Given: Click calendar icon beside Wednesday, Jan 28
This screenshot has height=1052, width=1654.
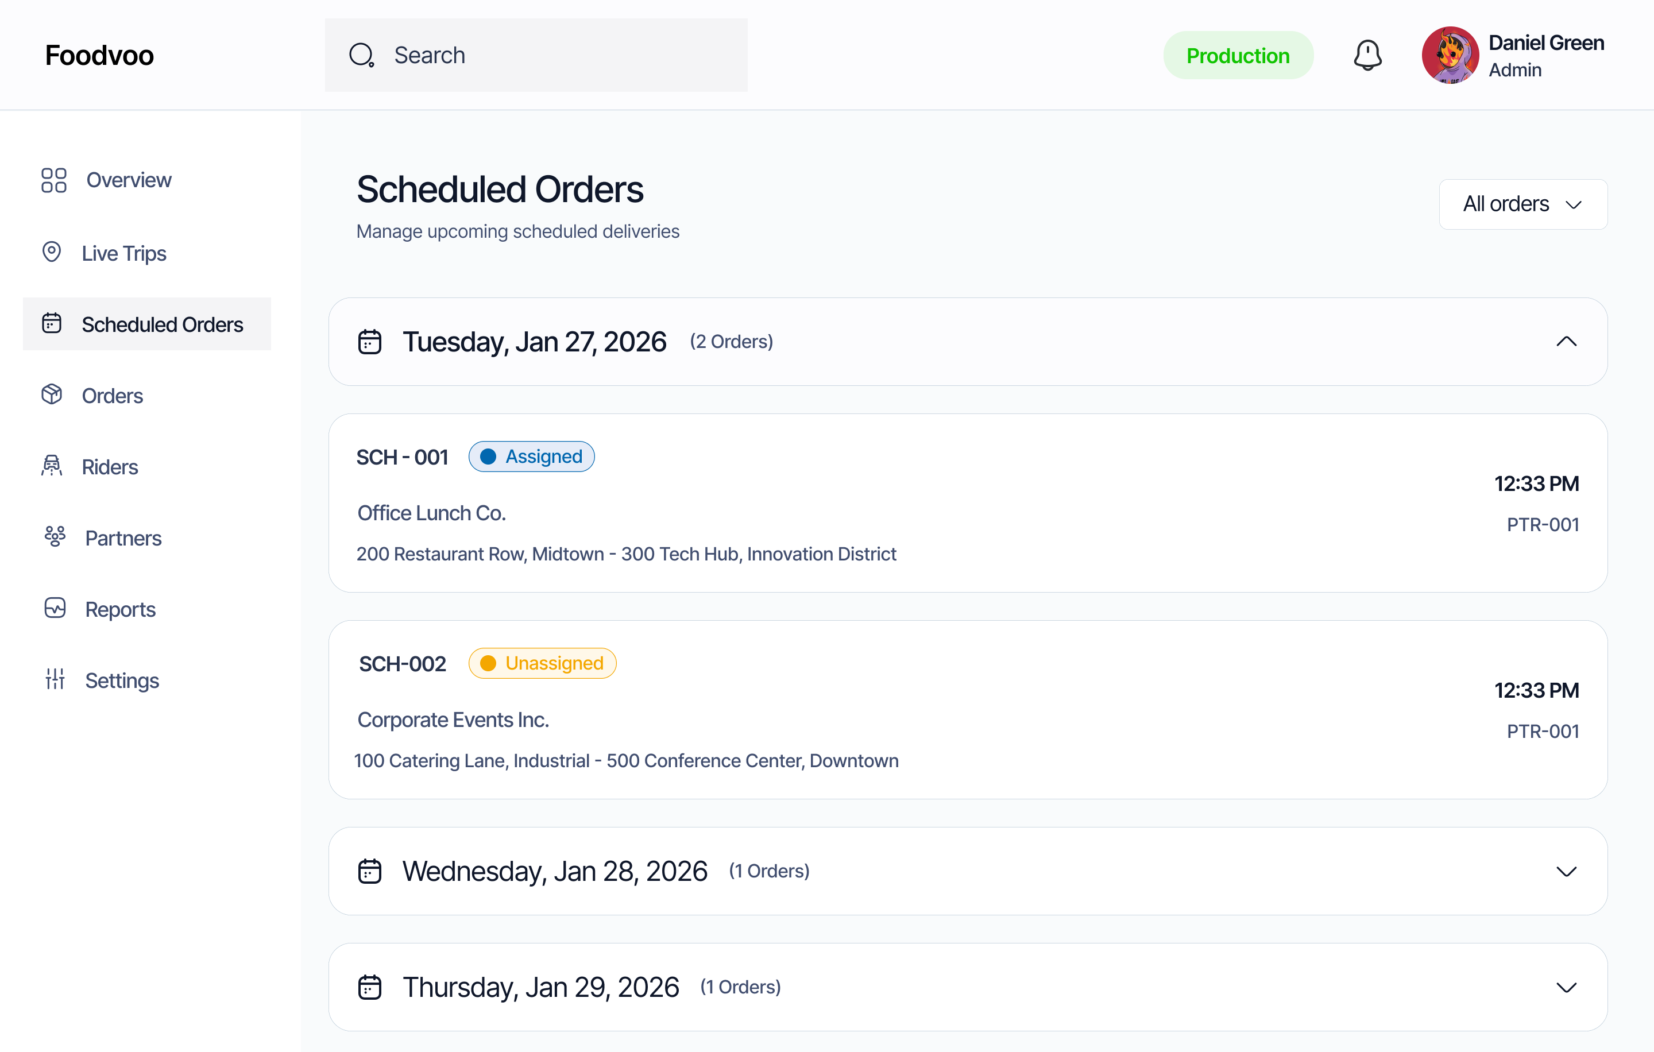Looking at the screenshot, I should 369,871.
